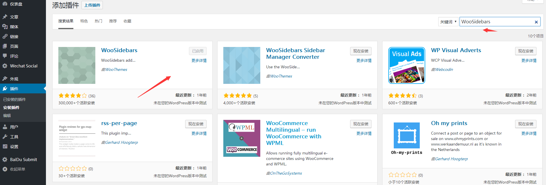Clear the search box with the X icon
The image size is (546, 185).
(x=536, y=22)
